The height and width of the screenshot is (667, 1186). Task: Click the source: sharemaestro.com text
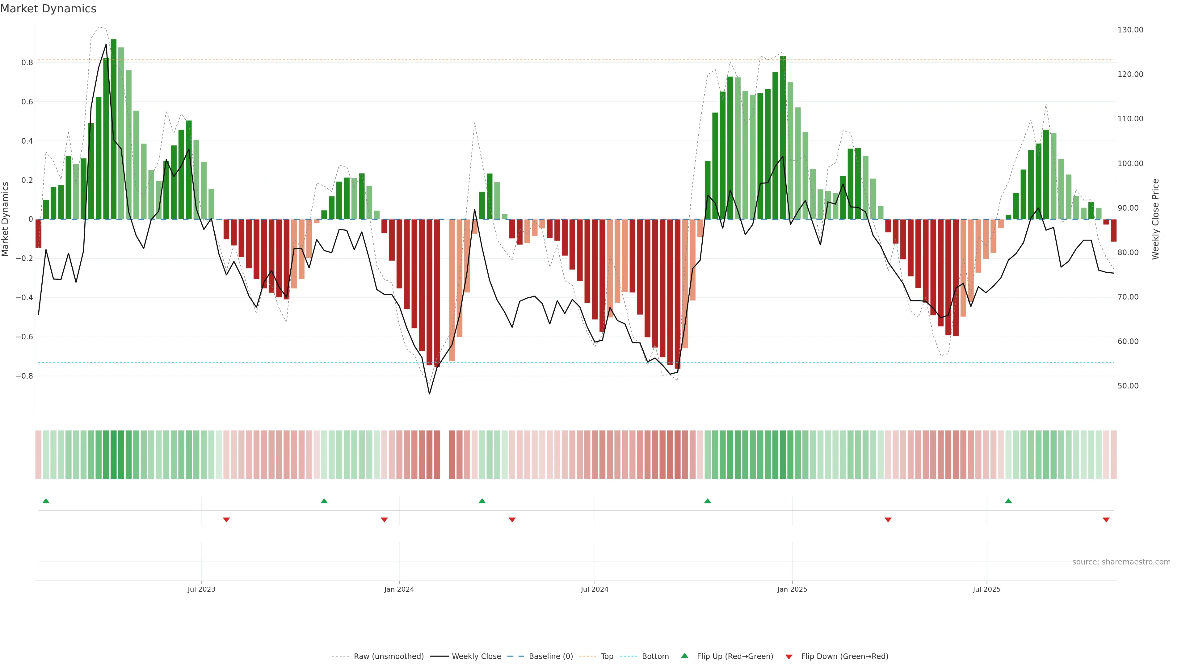(x=1121, y=562)
